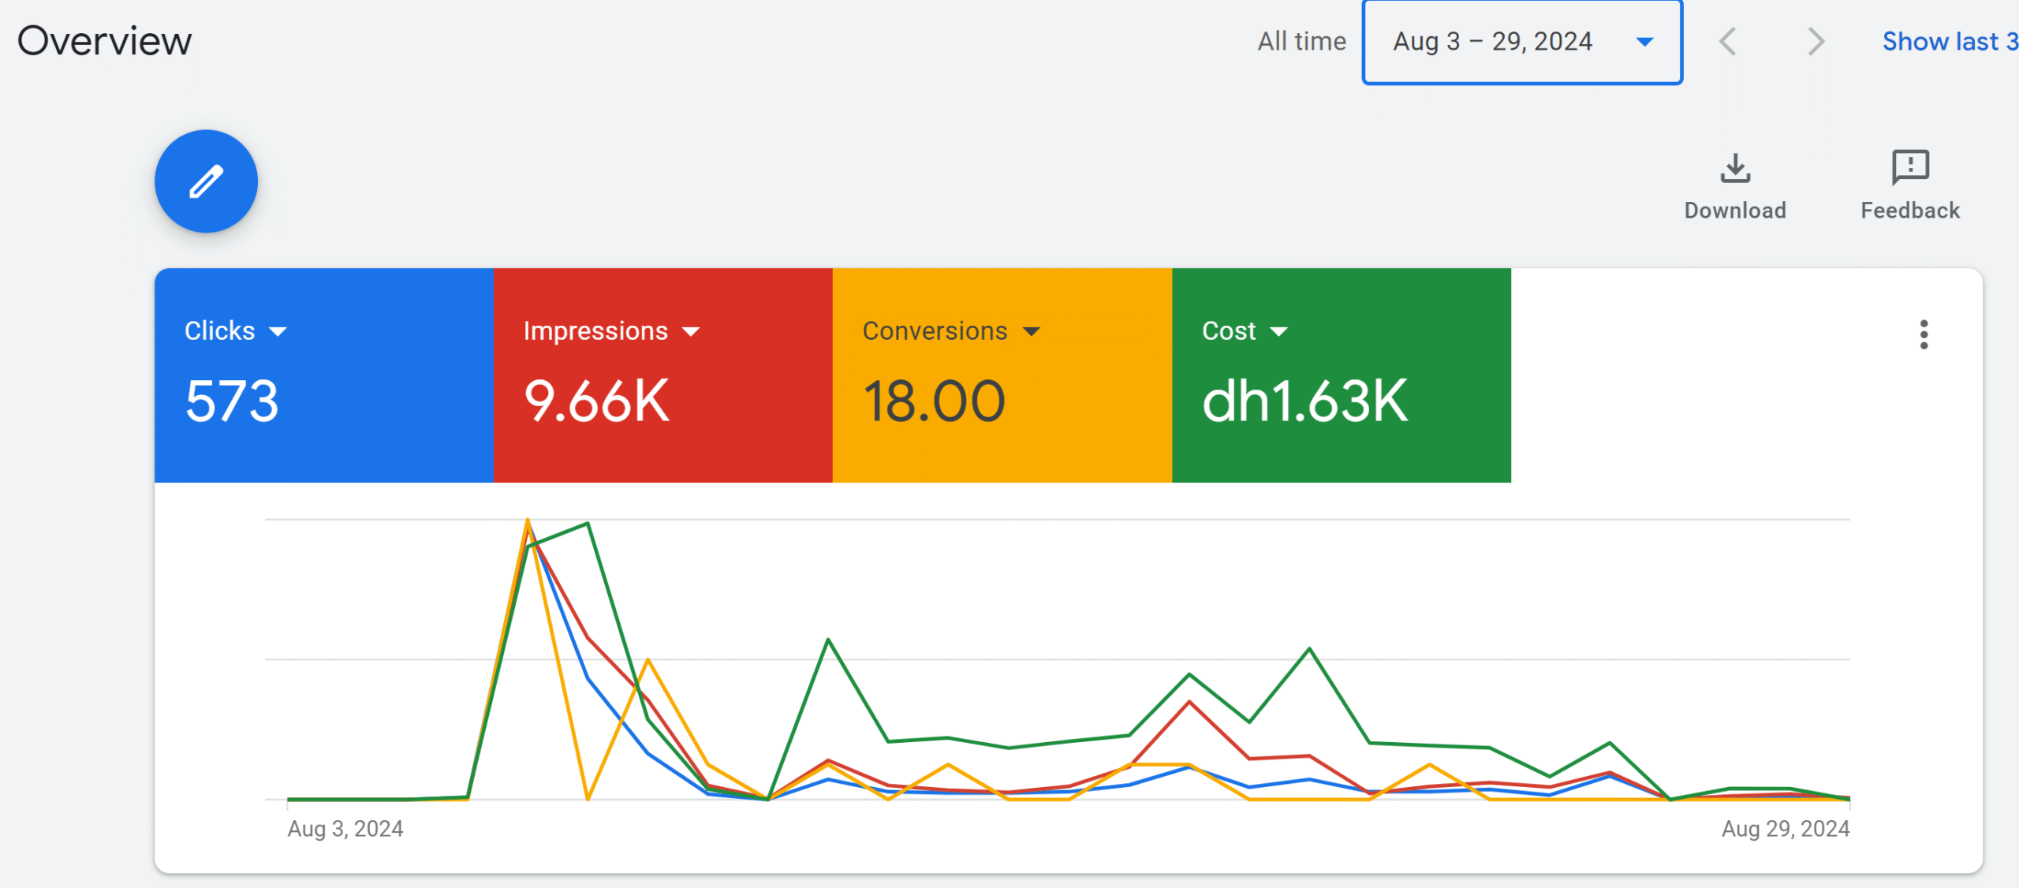Viewport: 2019px width, 888px height.
Task: Click the Download icon
Action: pyautogui.click(x=1734, y=168)
